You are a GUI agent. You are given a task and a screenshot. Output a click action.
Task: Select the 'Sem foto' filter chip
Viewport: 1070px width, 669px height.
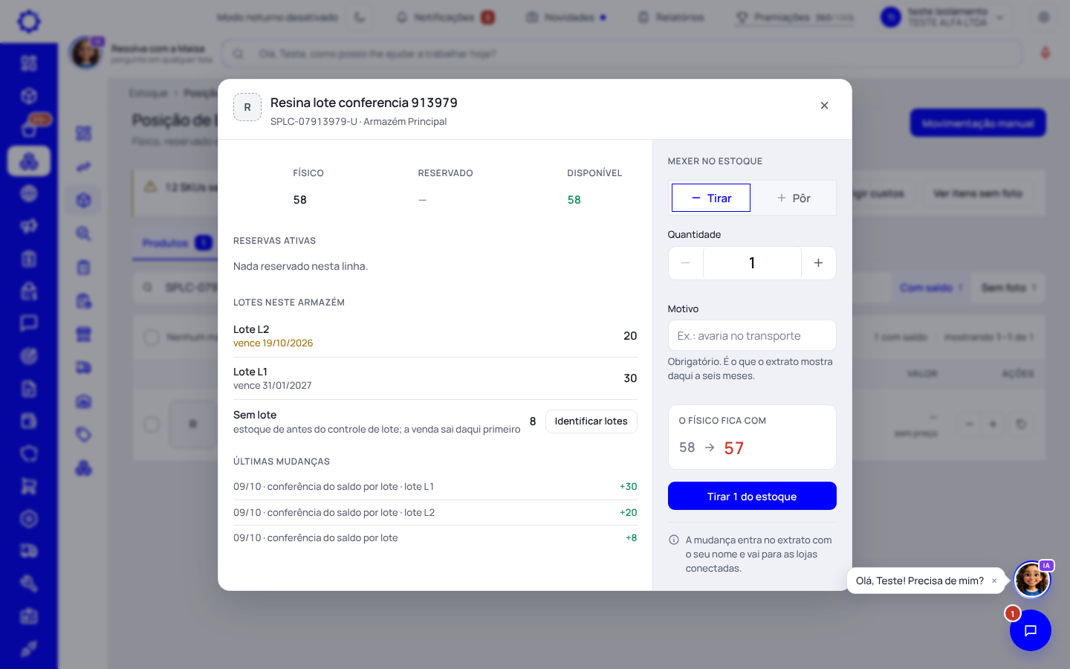point(1008,288)
